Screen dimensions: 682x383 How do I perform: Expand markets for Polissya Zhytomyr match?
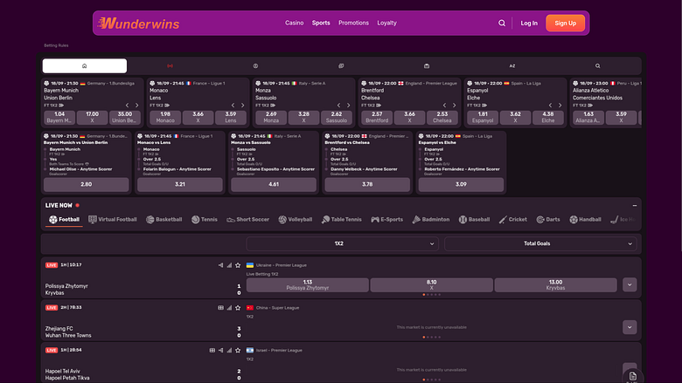630,285
